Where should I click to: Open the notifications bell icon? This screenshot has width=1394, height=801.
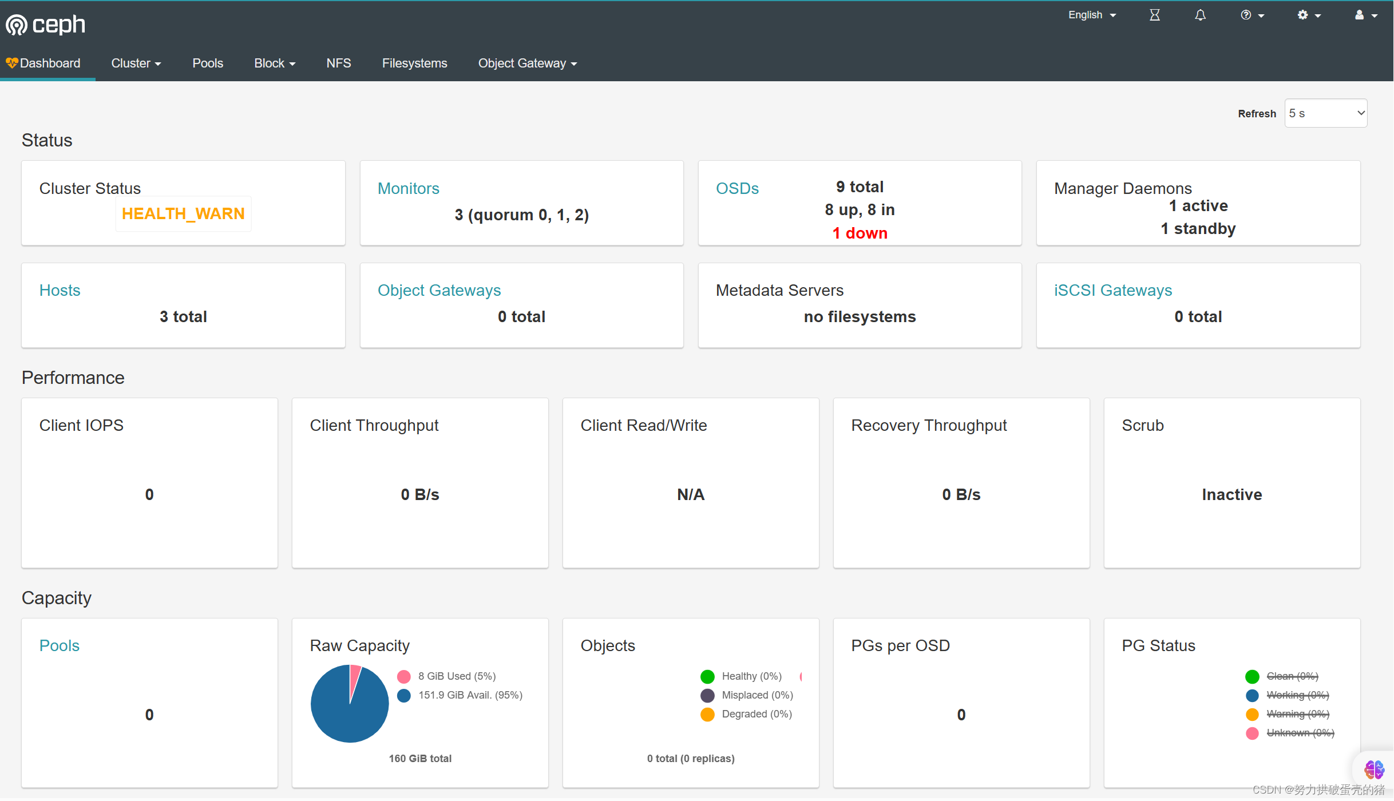click(x=1200, y=15)
